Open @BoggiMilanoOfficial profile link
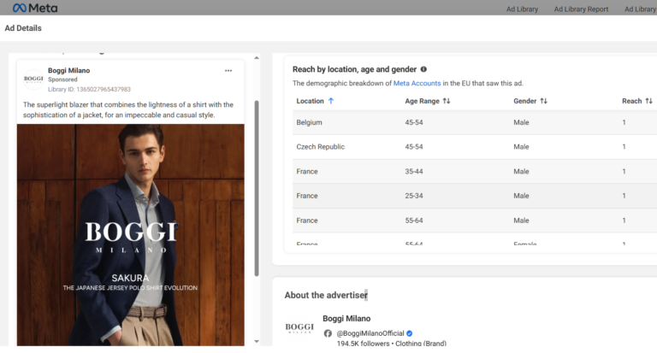 coord(370,333)
